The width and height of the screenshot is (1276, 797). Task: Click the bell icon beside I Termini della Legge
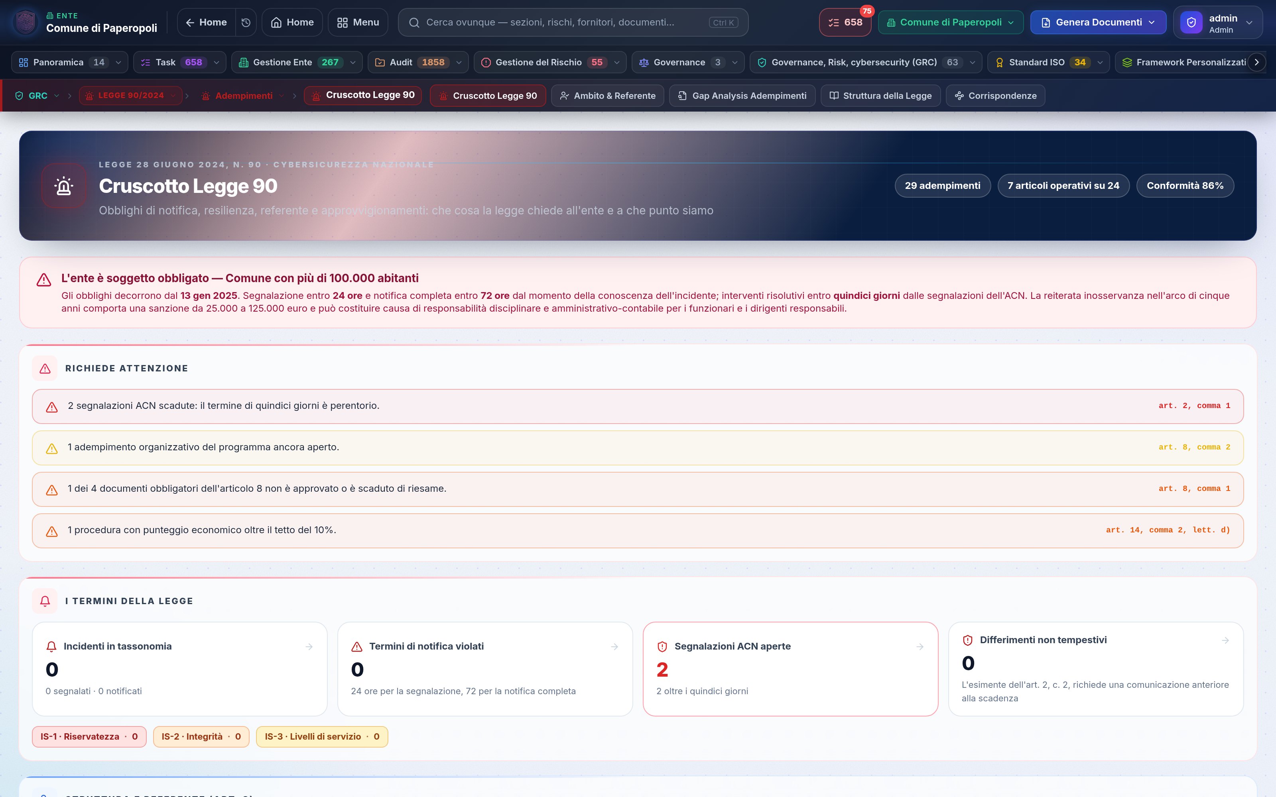coord(45,601)
